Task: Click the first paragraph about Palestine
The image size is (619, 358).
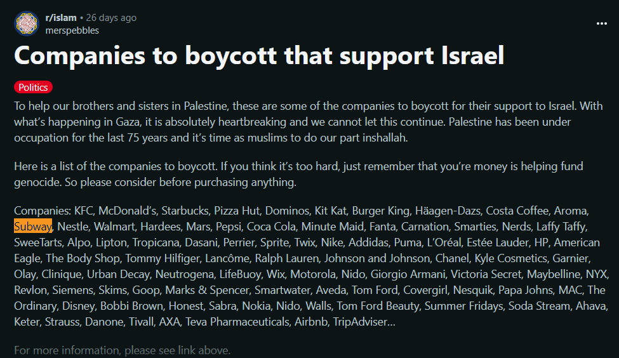Action: click(309, 122)
